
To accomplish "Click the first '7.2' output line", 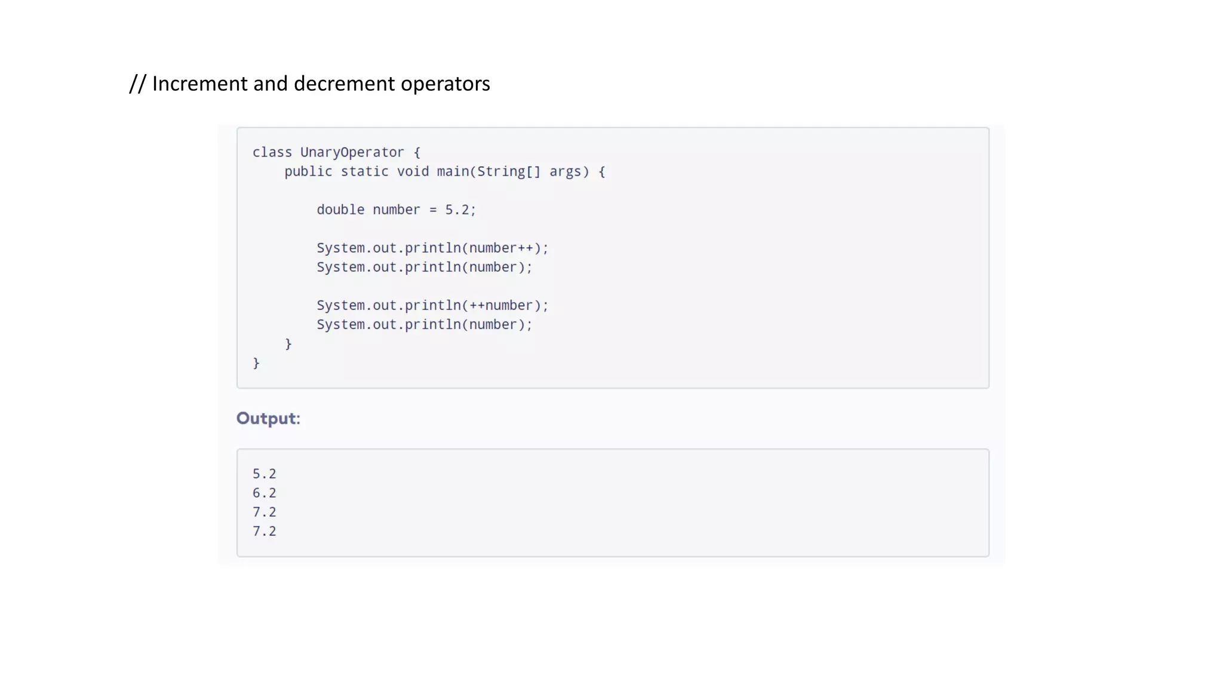I will pos(265,512).
